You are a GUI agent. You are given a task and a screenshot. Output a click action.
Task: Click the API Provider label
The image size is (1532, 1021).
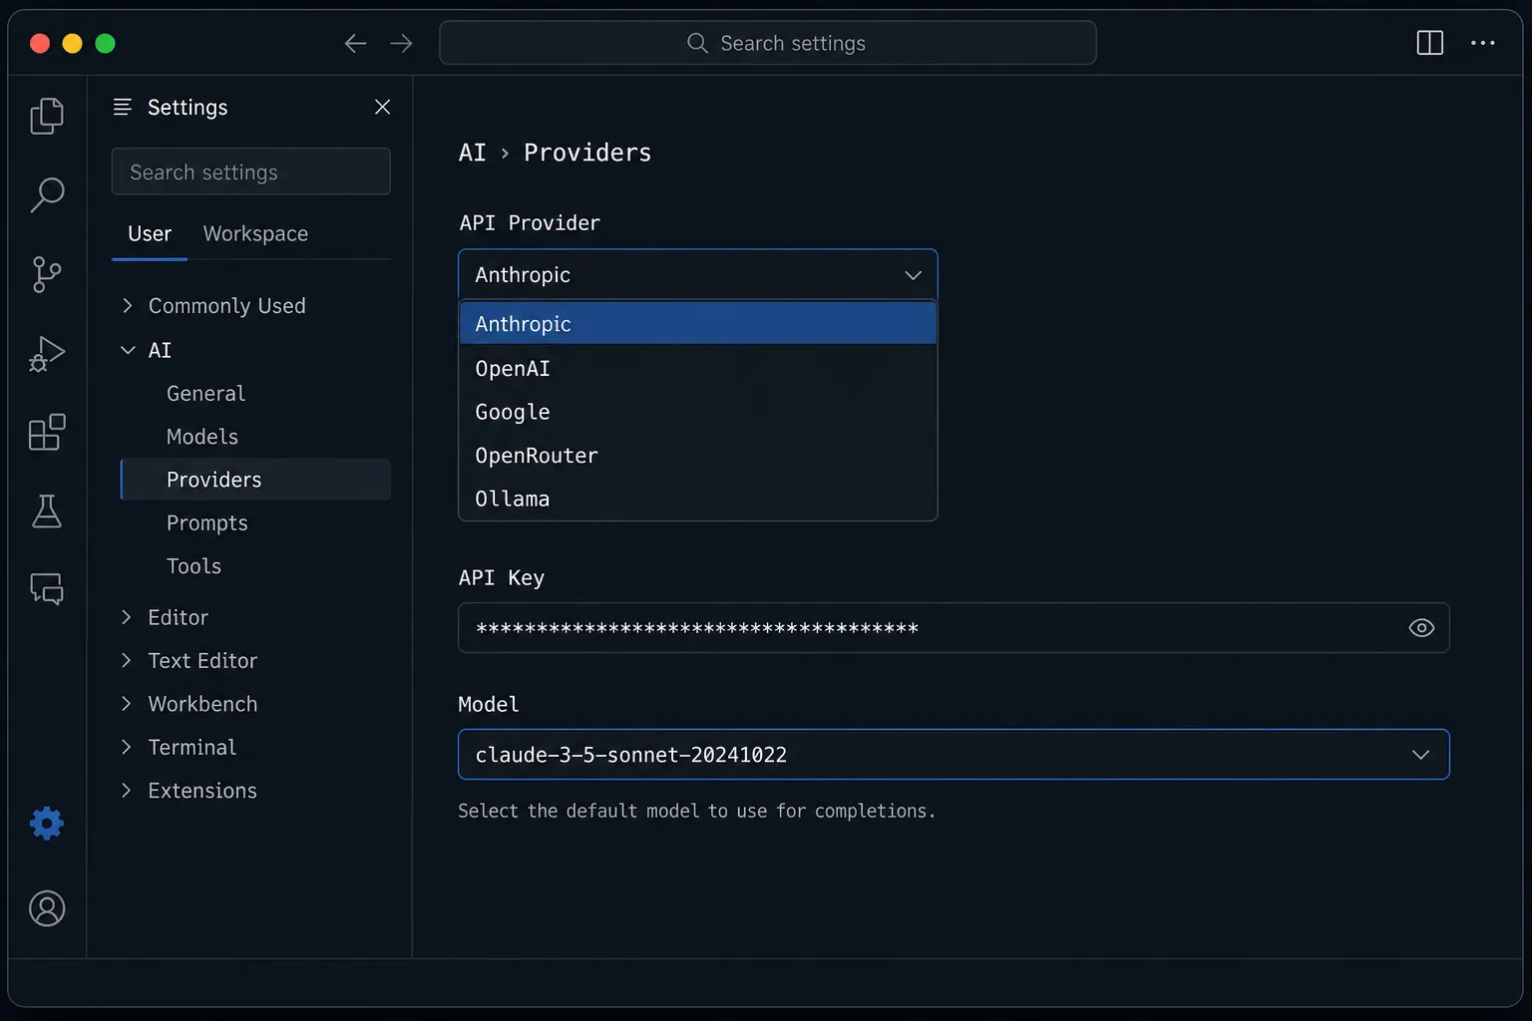(530, 223)
